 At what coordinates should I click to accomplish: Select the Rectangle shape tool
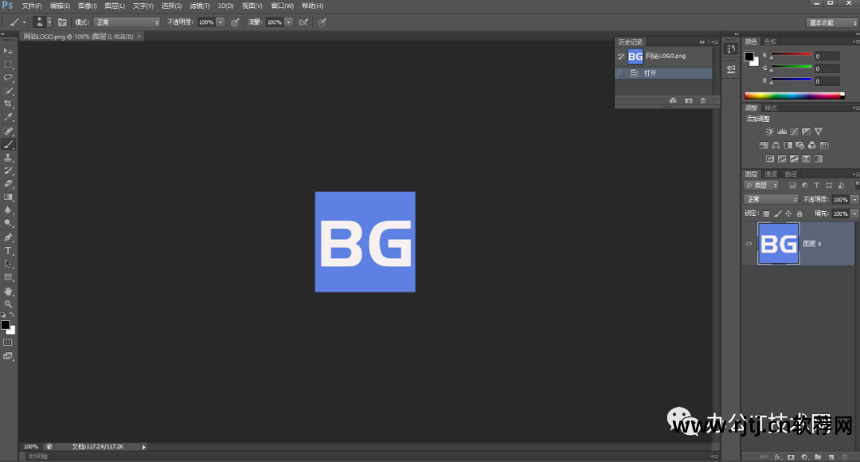pos(8,277)
